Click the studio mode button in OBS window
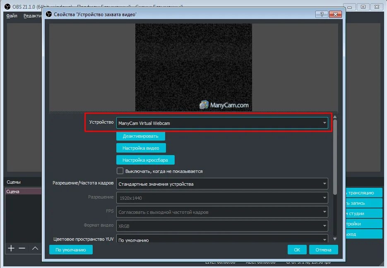 pos(364,213)
